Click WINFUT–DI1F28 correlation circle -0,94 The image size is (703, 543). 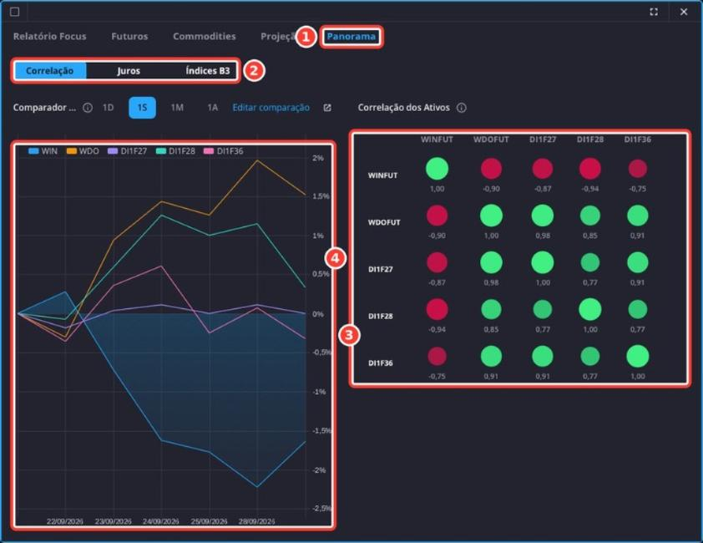590,169
